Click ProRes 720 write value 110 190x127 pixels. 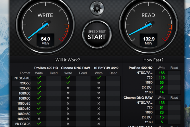point(161,78)
